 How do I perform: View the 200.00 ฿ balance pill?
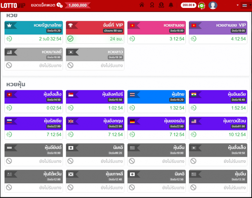(189, 5)
